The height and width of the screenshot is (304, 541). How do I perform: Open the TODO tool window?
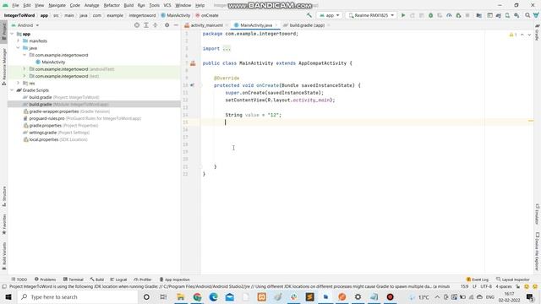pos(19,280)
